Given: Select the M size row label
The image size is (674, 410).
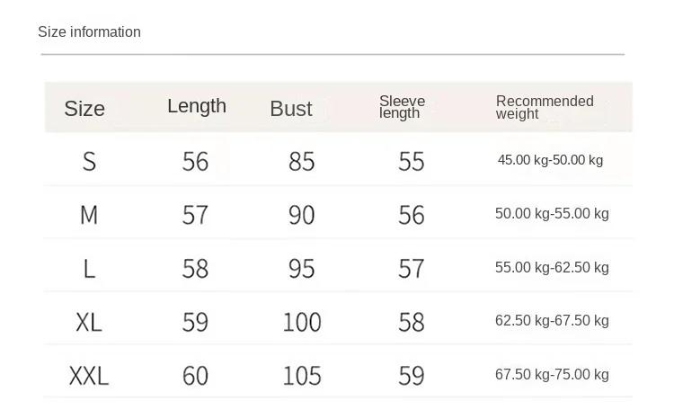Looking at the screenshot, I should tap(89, 215).
